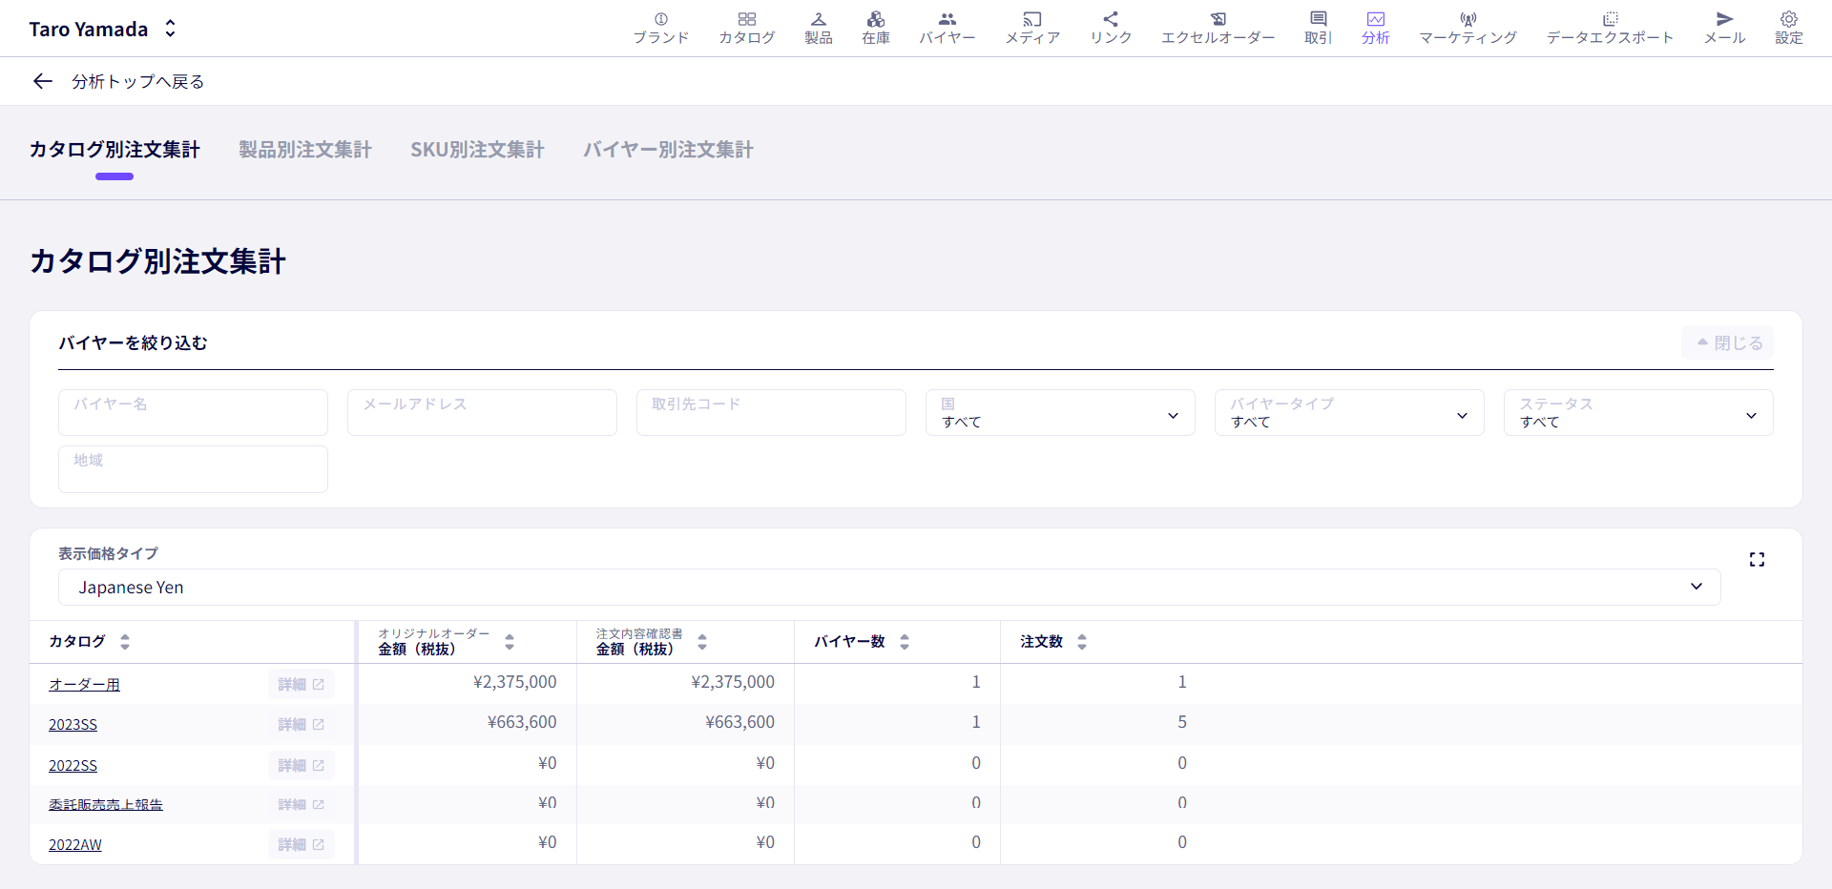Image resolution: width=1832 pixels, height=889 pixels.
Task: Sort table by カタログ column
Action: tap(125, 642)
